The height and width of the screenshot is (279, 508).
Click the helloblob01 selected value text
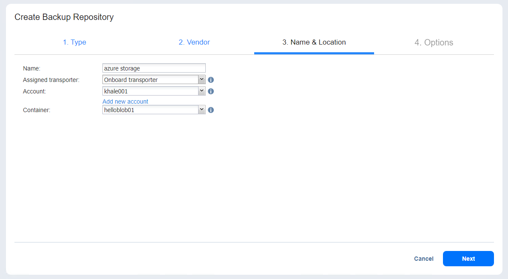tap(119, 110)
